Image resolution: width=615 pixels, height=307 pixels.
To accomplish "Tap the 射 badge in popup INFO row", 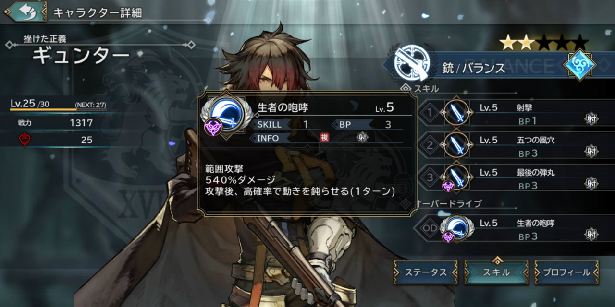I will [x=362, y=137].
